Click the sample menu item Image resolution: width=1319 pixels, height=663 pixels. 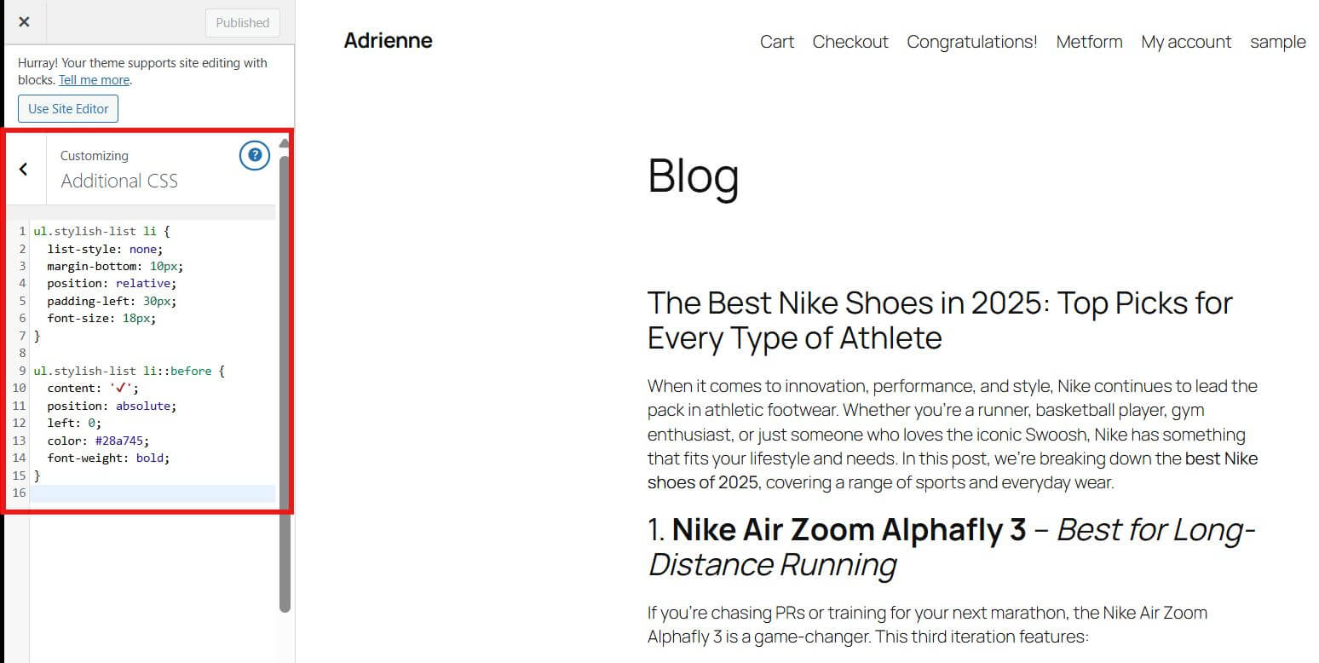[x=1277, y=42]
